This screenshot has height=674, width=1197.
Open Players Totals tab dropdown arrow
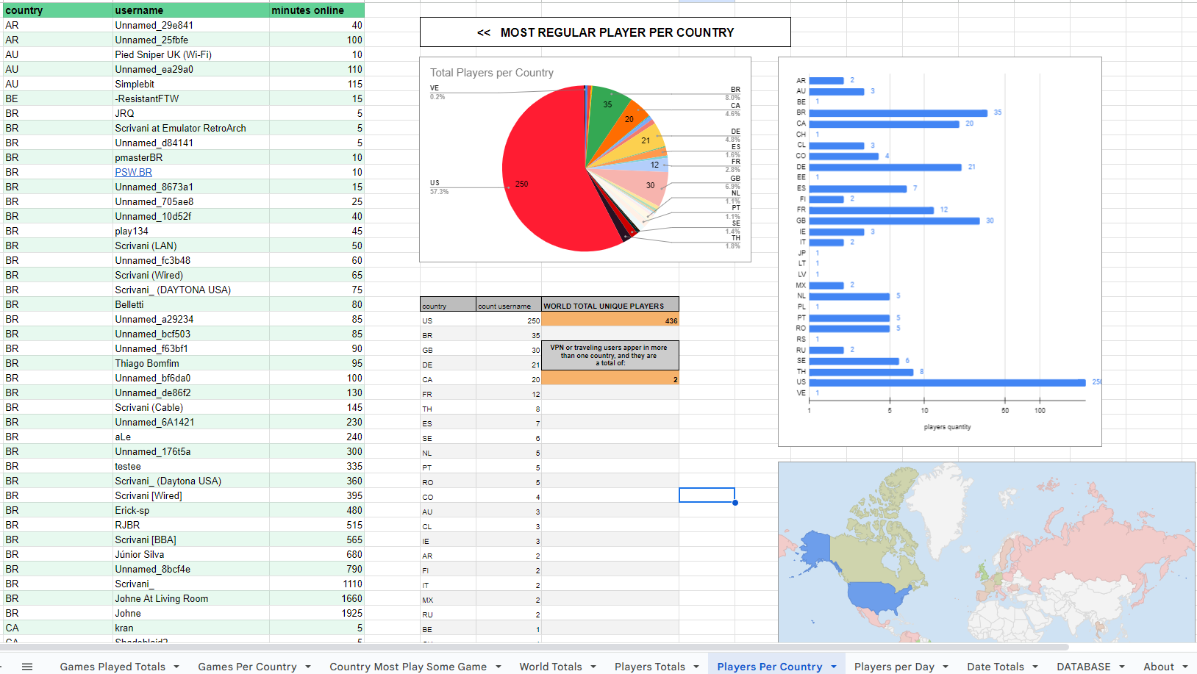[x=696, y=667]
